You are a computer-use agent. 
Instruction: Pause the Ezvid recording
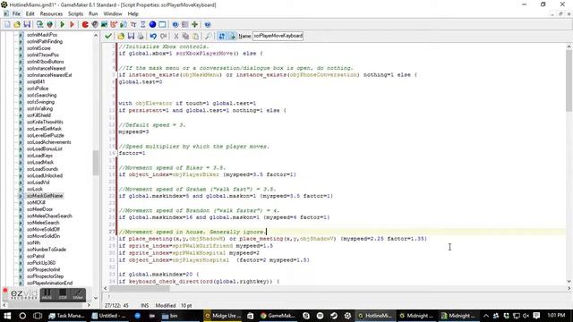[47, 294]
